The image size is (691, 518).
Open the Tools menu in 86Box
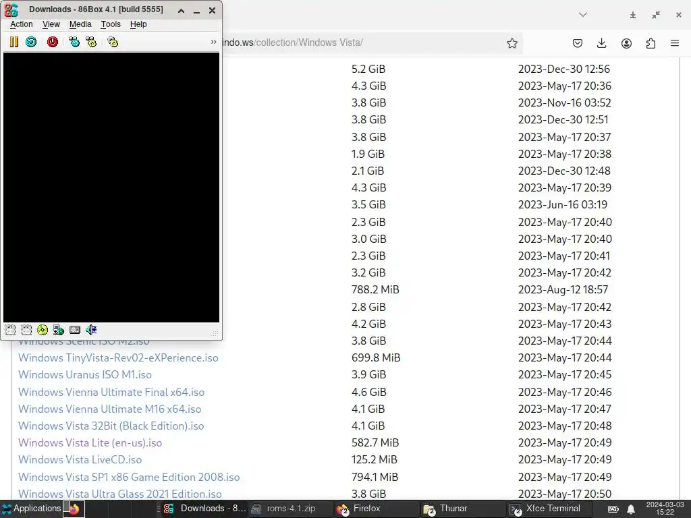point(110,24)
